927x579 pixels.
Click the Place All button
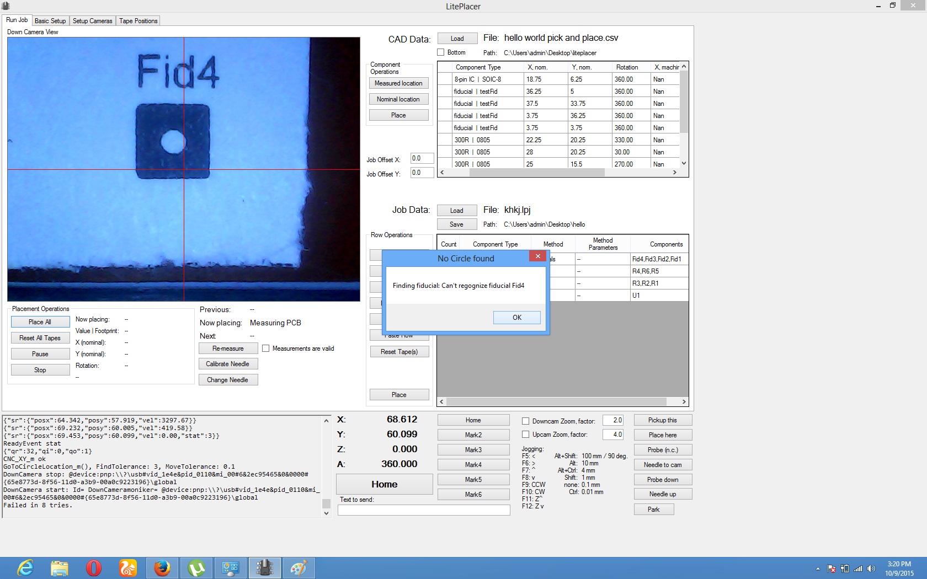tap(40, 322)
